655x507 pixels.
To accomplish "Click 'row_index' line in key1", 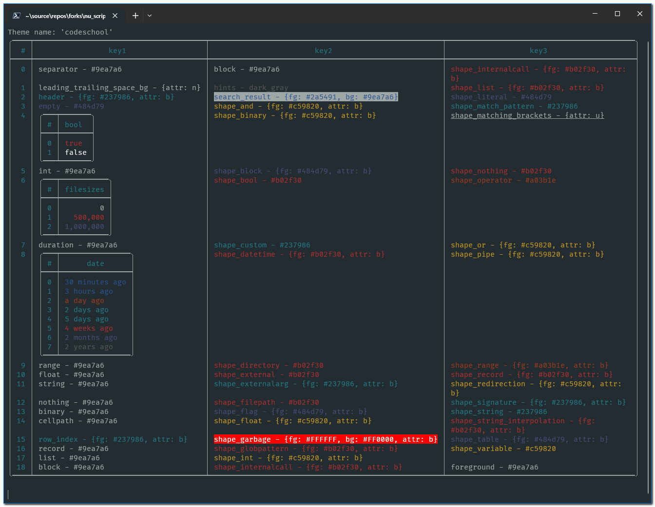I will click(113, 439).
